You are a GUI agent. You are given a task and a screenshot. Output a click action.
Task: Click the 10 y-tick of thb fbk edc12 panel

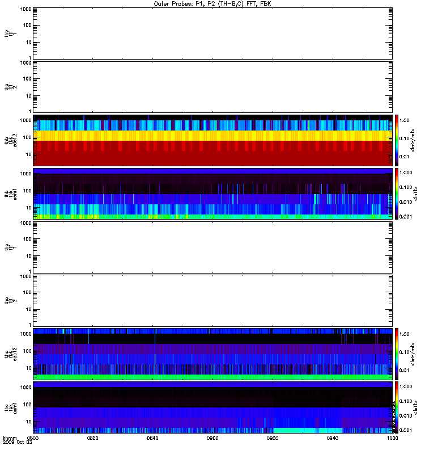tap(29, 154)
